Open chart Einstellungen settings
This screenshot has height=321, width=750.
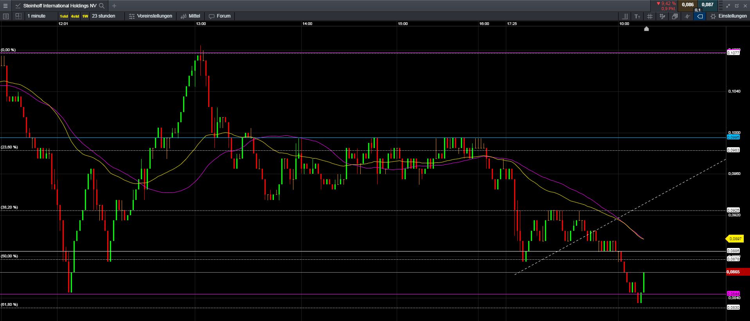[x=729, y=16]
